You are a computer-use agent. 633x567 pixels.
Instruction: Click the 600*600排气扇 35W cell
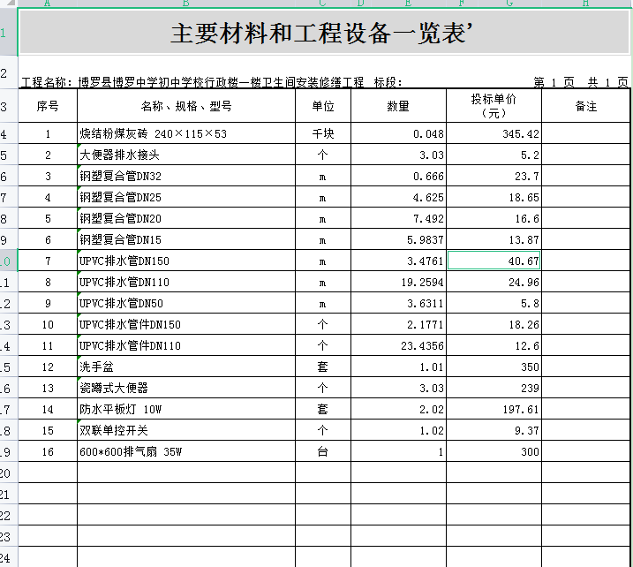click(185, 451)
